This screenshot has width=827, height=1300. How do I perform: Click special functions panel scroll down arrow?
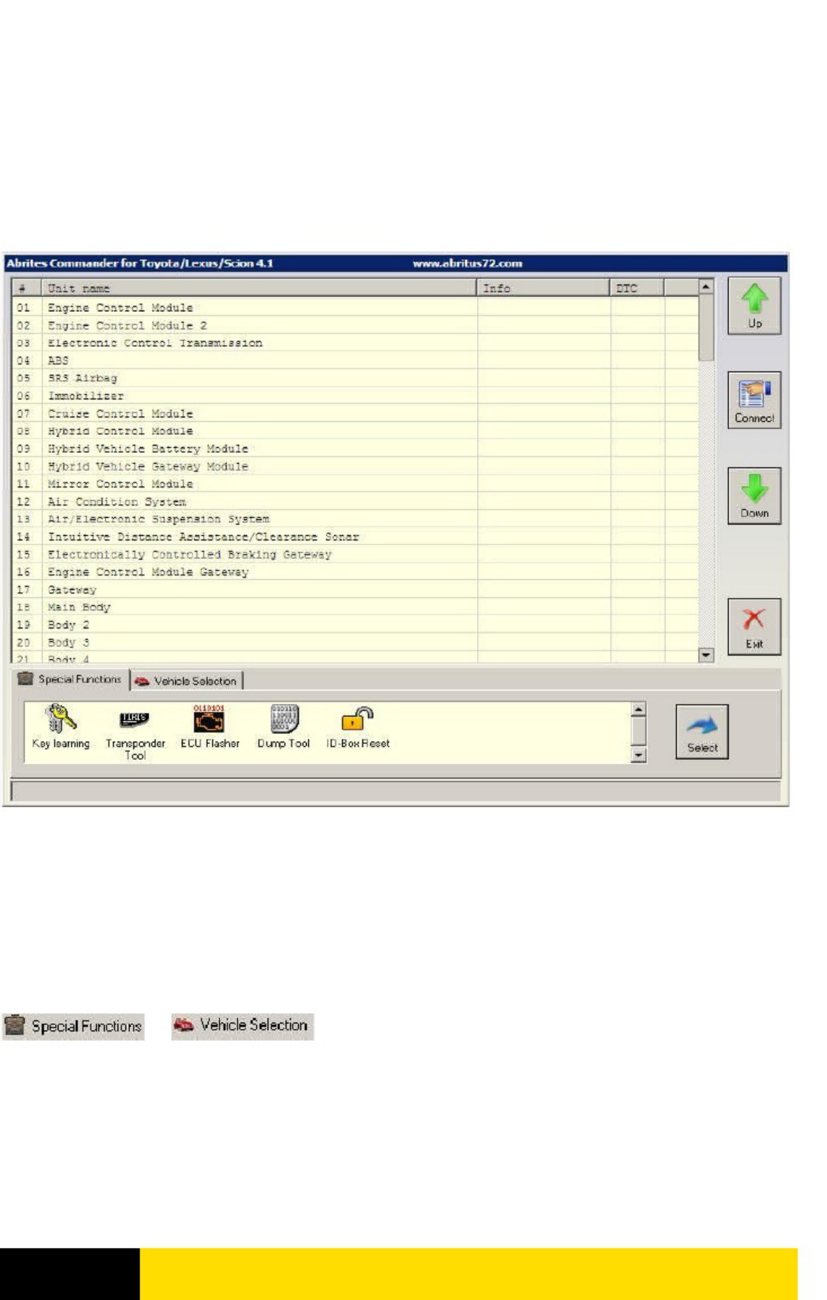point(638,755)
